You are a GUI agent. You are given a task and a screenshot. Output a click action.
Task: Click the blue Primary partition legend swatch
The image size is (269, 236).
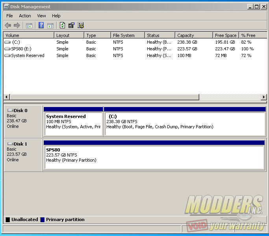coord(43,220)
